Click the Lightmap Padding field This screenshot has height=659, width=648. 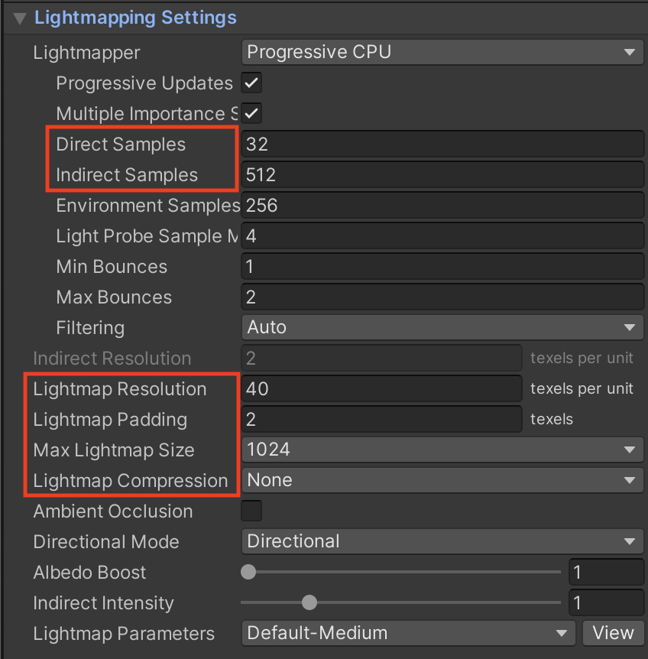[x=381, y=420]
